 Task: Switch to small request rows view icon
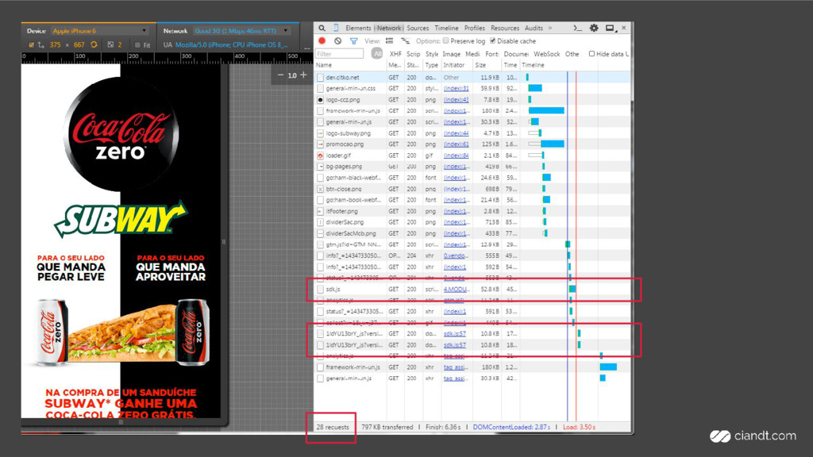405,41
